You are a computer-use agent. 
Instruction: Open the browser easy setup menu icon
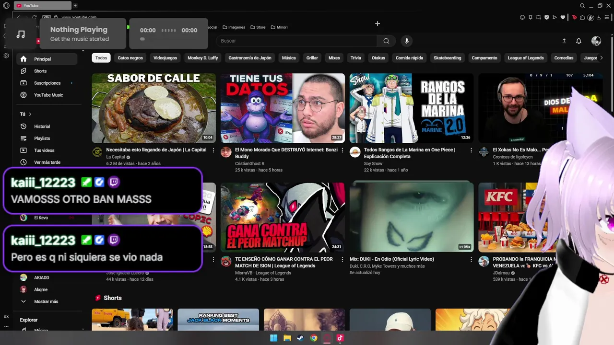point(607,17)
